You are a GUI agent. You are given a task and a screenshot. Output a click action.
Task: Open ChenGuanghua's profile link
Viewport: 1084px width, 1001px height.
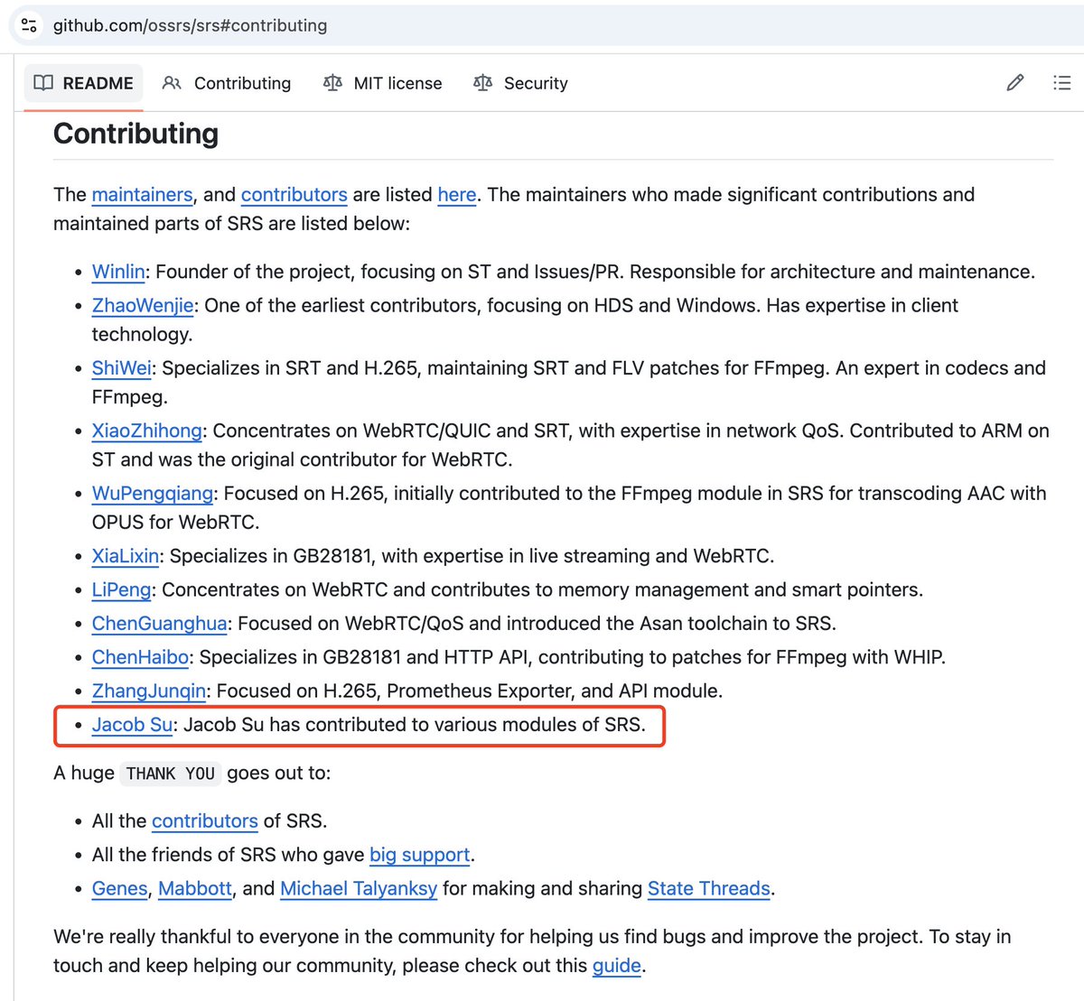(159, 624)
